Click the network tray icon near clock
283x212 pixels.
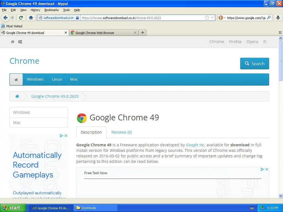[263, 208]
